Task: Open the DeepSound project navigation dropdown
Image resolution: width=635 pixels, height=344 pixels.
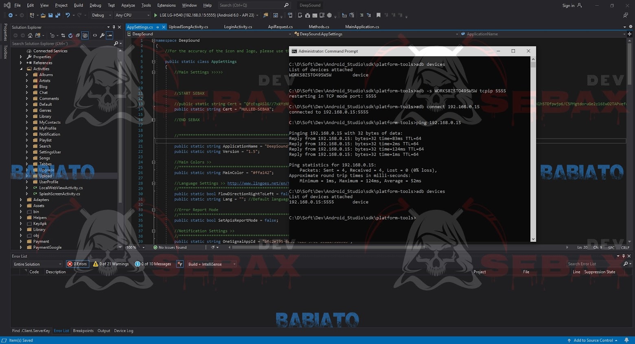Action: 209,34
